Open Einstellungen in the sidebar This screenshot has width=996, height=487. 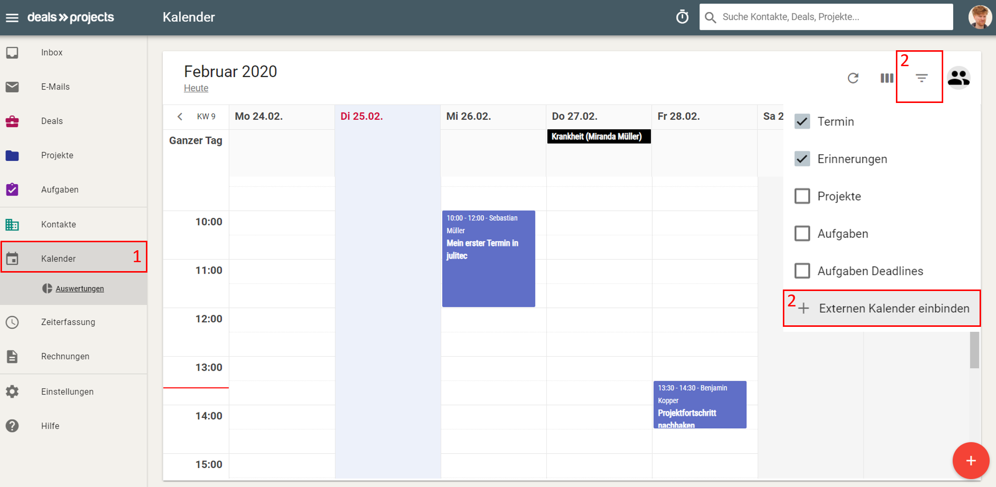coord(74,391)
